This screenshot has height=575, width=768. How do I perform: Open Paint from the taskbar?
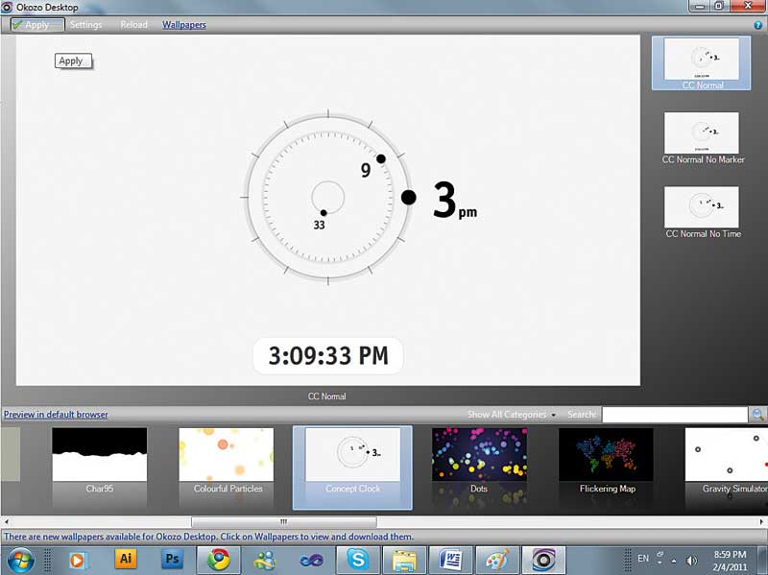point(497,560)
